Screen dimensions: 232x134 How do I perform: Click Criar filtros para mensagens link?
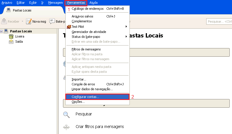coord(99,127)
